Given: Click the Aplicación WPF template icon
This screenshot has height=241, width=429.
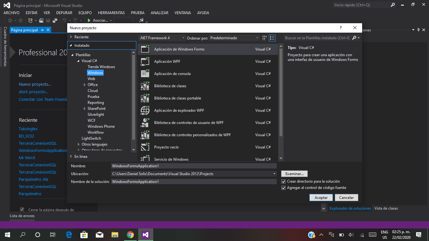Looking at the screenshot, I should click(x=145, y=62).
